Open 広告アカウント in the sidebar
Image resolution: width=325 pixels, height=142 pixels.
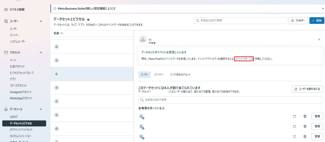click(x=18, y=66)
